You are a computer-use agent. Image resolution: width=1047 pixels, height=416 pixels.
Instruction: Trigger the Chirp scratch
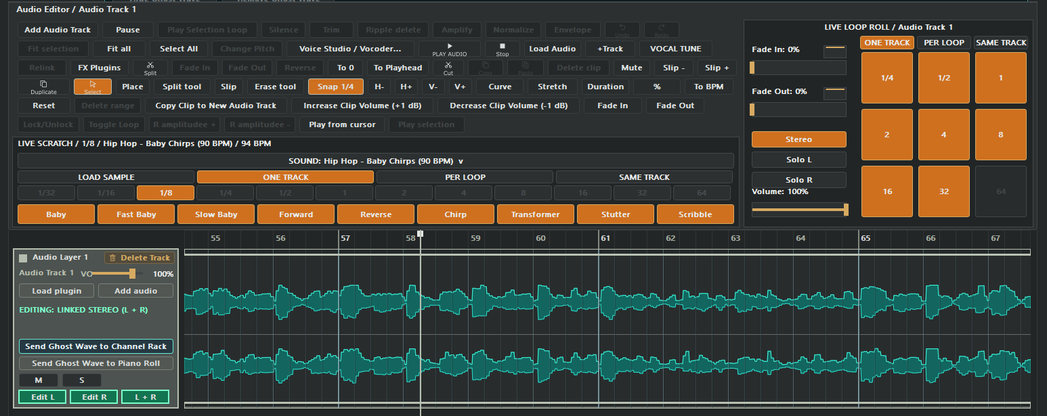point(456,214)
